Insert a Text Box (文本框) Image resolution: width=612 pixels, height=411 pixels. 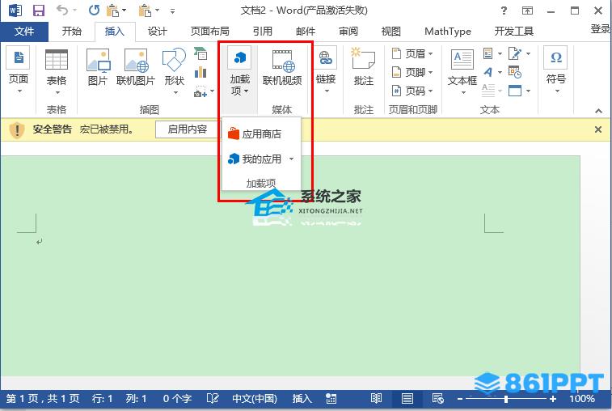pyautogui.click(x=462, y=72)
